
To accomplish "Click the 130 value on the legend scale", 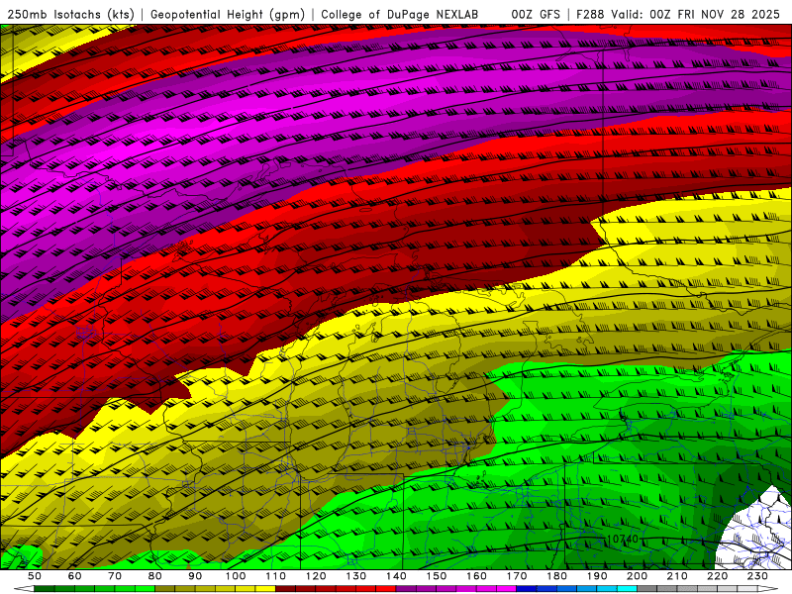I will pos(355,576).
